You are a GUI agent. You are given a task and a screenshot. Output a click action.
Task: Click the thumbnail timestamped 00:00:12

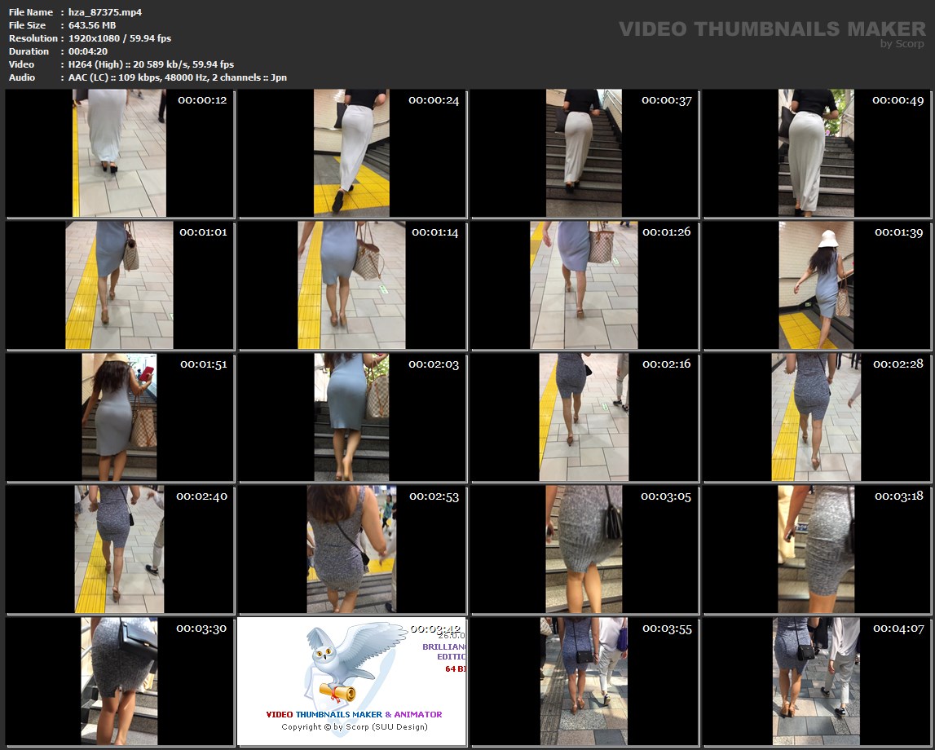point(120,153)
